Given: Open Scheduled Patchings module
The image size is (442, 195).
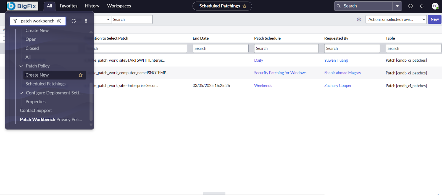Looking at the screenshot, I should coord(46,84).
